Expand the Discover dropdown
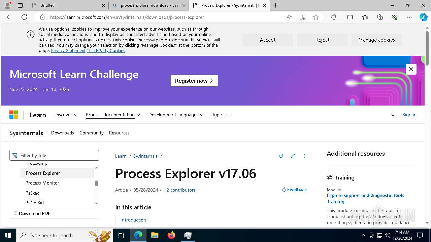The image size is (431, 242). [66, 115]
